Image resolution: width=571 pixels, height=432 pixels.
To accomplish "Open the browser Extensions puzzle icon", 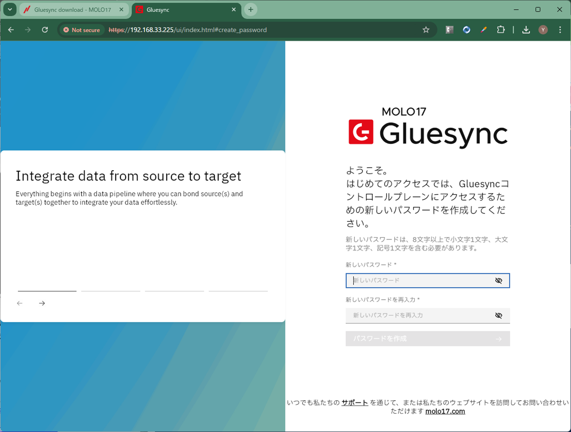I will 501,30.
